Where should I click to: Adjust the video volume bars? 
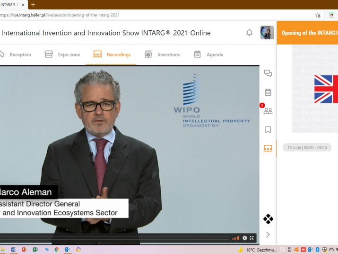click(235, 238)
